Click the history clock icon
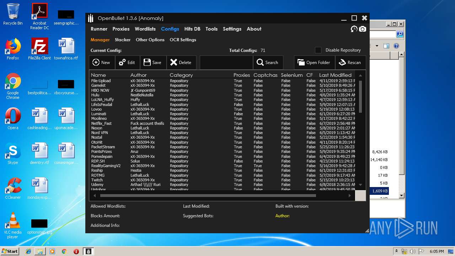 point(354,29)
